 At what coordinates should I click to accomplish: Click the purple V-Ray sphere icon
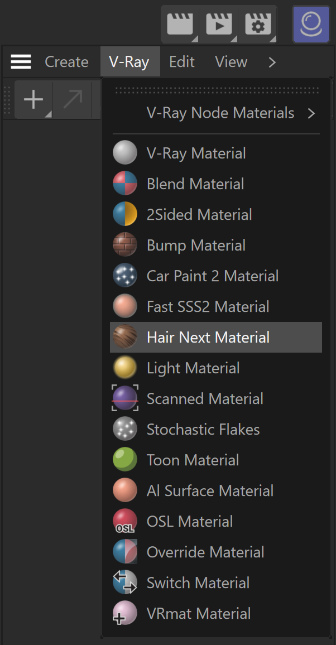(x=311, y=24)
